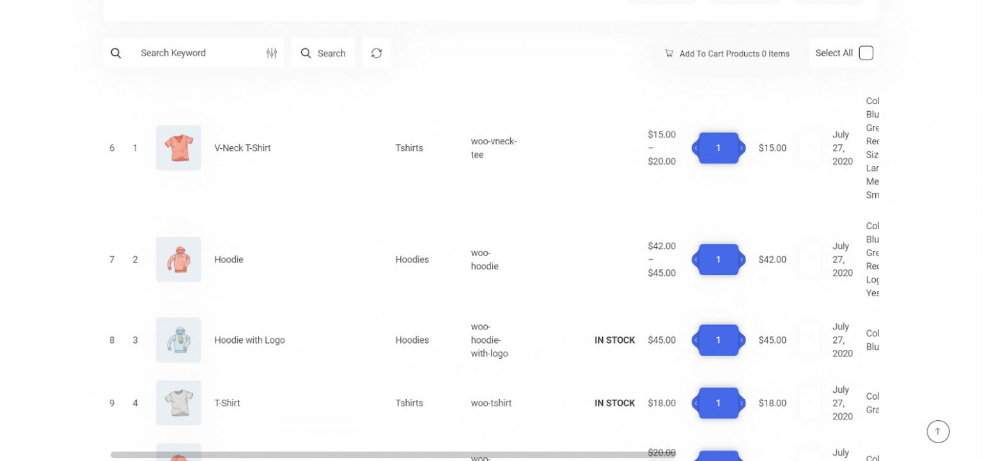Click the Hoodie product thumbnail
The image size is (982, 461).
[x=178, y=259]
